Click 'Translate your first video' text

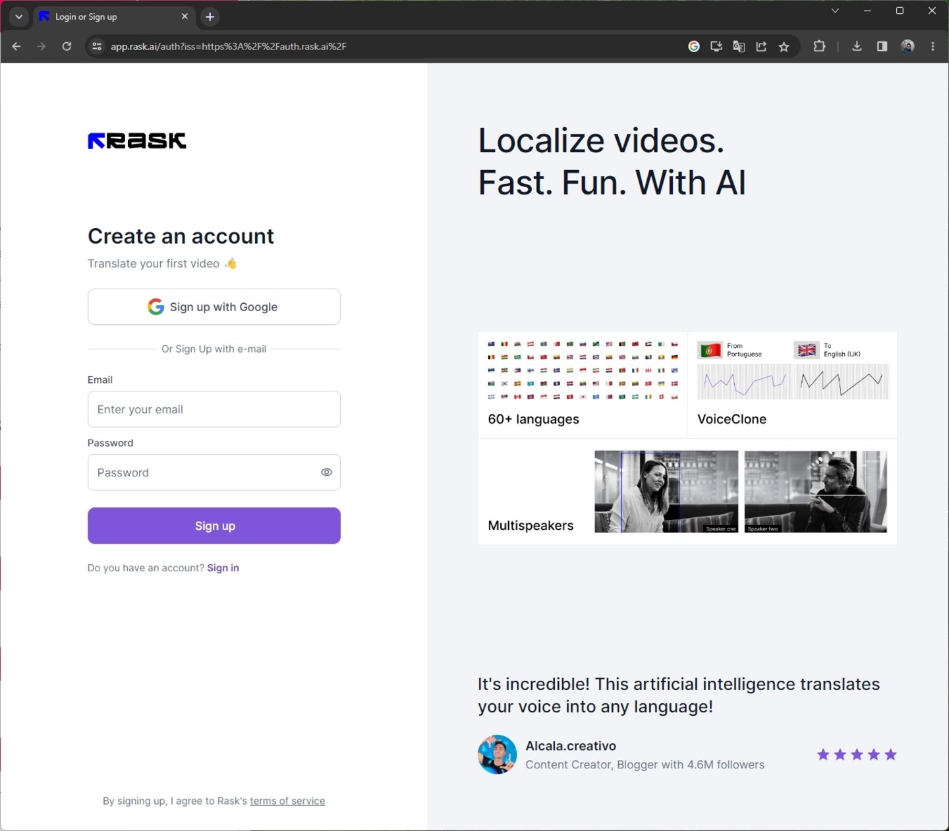pos(154,264)
